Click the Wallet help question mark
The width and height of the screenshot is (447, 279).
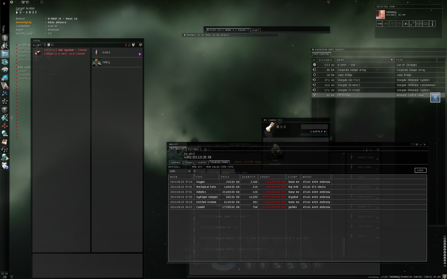[413, 144]
